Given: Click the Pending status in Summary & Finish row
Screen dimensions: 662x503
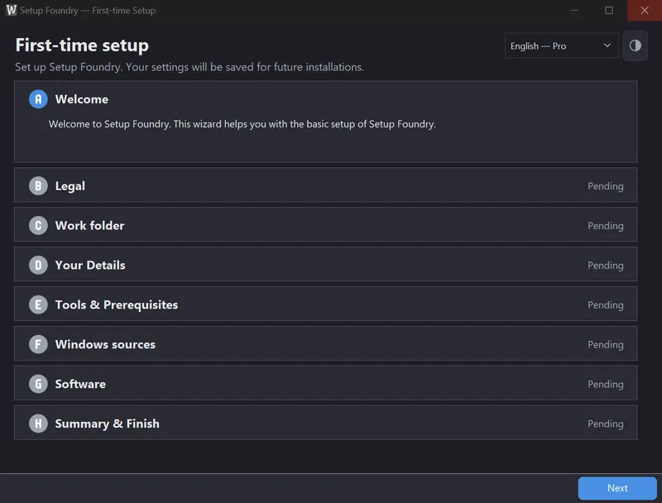Looking at the screenshot, I should [605, 424].
